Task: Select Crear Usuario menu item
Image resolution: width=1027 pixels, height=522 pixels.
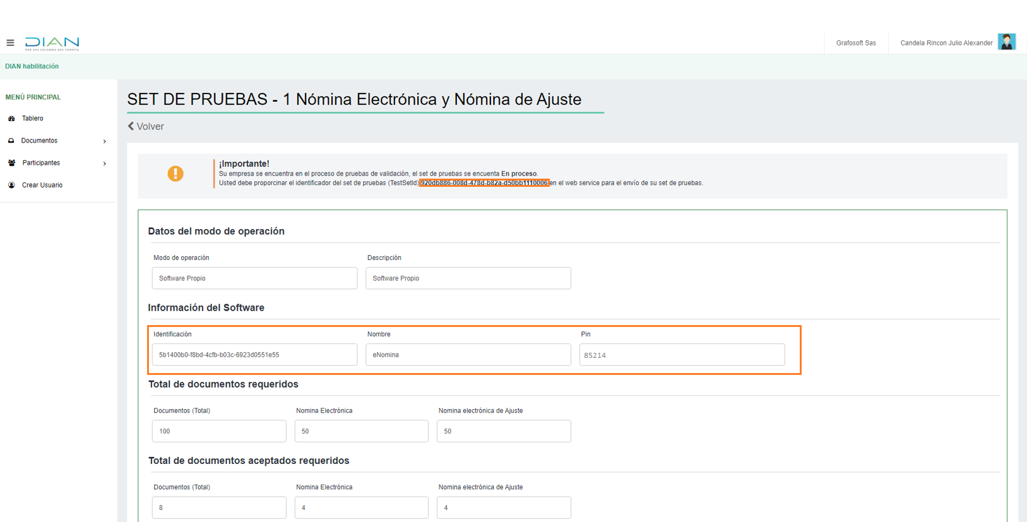Action: (42, 185)
